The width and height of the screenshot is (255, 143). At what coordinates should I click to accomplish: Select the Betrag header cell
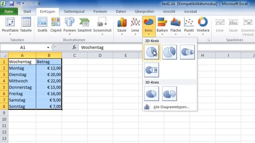pyautogui.click(x=49, y=62)
